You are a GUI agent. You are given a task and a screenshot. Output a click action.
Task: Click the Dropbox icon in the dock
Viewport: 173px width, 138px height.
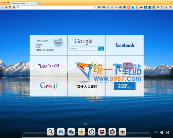click(102, 132)
